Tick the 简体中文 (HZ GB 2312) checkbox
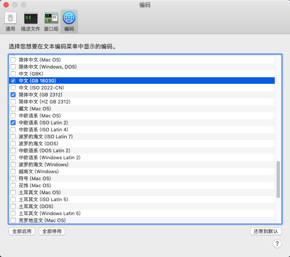The width and height of the screenshot is (290, 257). click(x=13, y=102)
